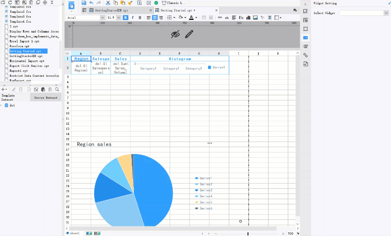Open the font color swatch picker
Image resolution: width=391 pixels, height=236 pixels.
[195, 17]
